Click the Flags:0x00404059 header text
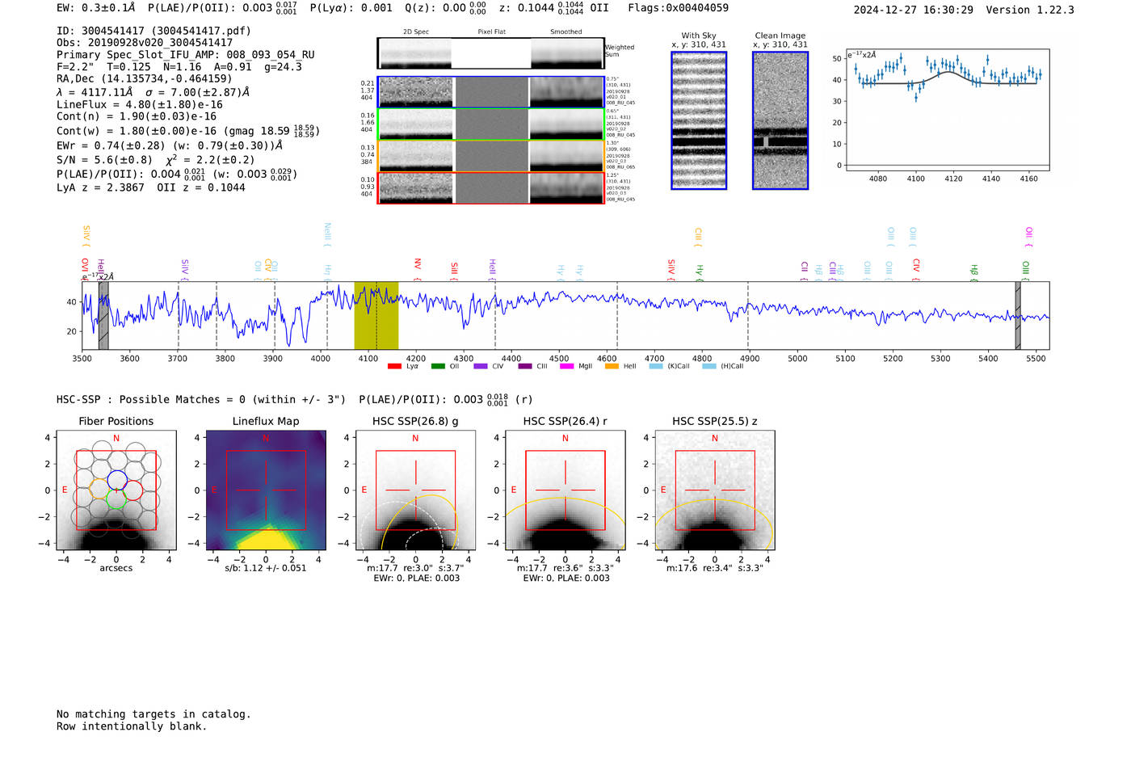Image resolution: width=1131 pixels, height=770 pixels. point(678,8)
